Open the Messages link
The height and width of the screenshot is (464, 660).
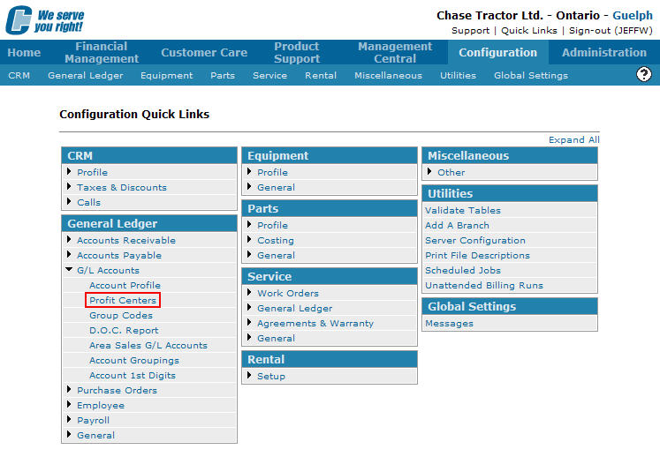(449, 323)
